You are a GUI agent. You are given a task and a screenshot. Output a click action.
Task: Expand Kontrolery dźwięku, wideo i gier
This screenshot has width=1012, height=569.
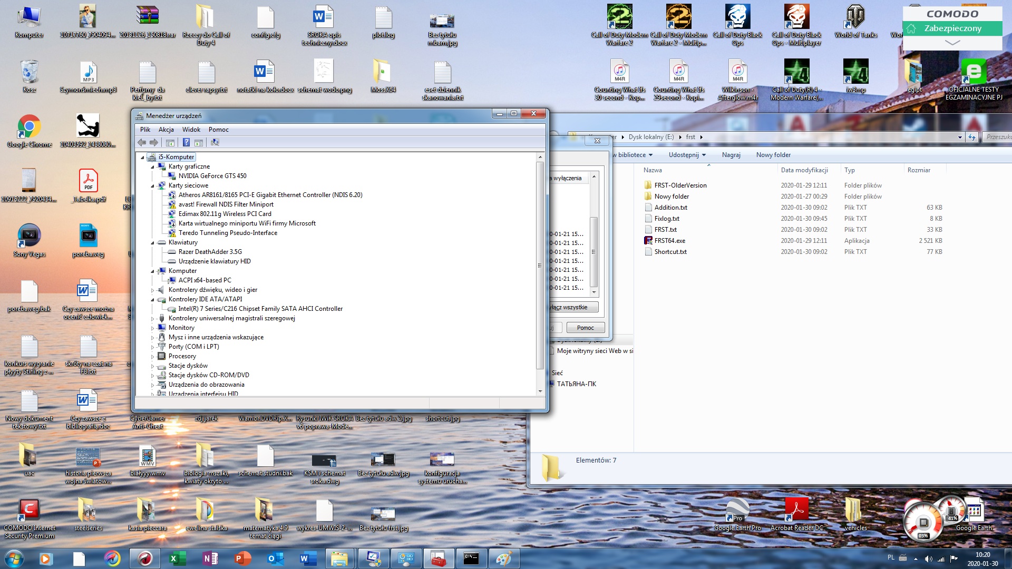pos(153,290)
